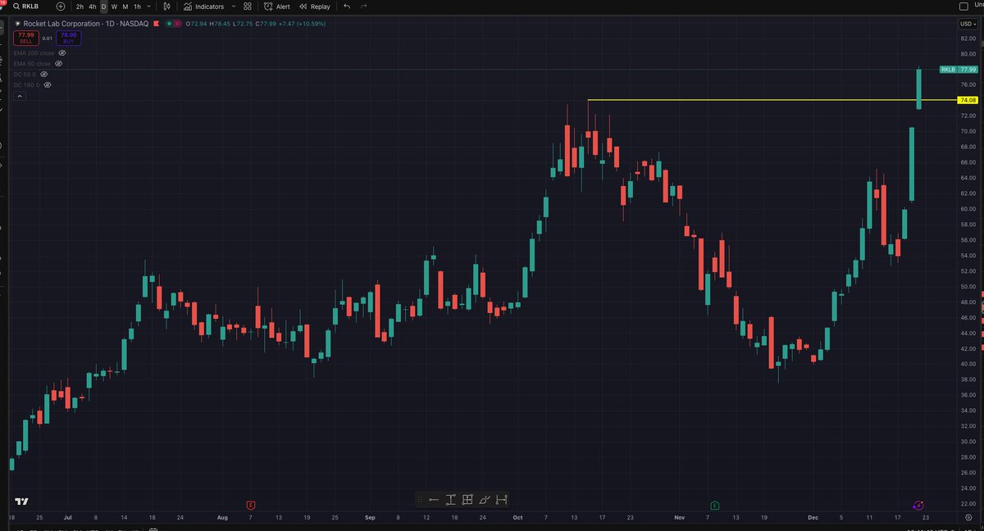Screen dimensions: 984x531
Task: Select the 4h timeframe
Action: pyautogui.click(x=92, y=7)
